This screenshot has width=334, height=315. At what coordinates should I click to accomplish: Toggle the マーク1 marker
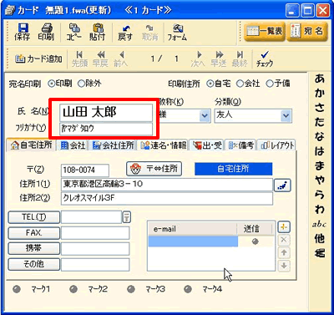[17, 289]
